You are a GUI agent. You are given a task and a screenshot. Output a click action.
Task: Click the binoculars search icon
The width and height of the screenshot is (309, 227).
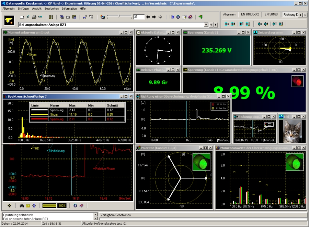click(21, 206)
